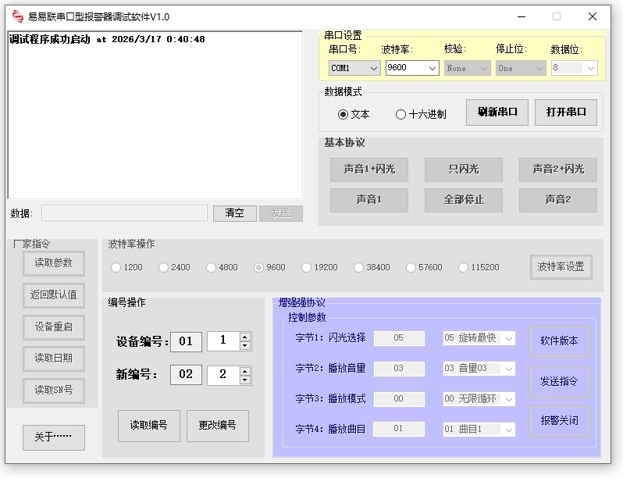Choose the 115200 baud rate radio option
This screenshot has height=478, width=623.
point(464,267)
